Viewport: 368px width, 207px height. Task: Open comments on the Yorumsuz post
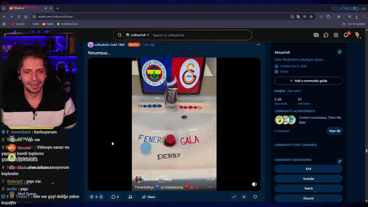point(115,197)
